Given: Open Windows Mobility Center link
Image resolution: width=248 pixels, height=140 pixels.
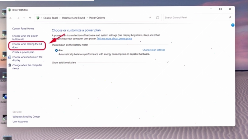Looking at the screenshot, I should click(26, 117).
